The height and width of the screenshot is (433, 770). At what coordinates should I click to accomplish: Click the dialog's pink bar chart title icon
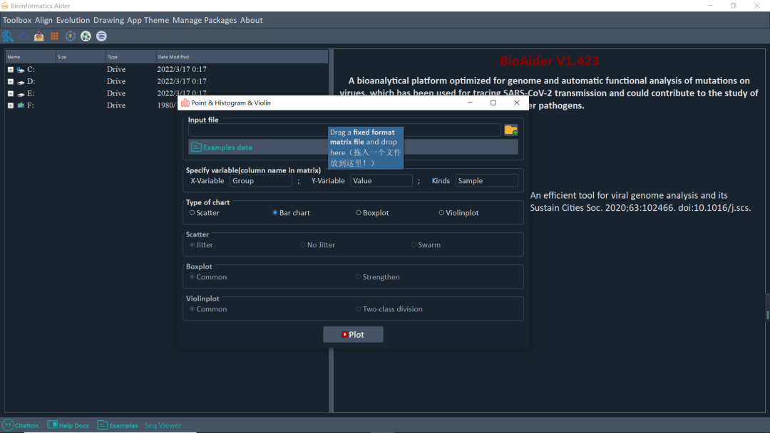[x=185, y=103]
